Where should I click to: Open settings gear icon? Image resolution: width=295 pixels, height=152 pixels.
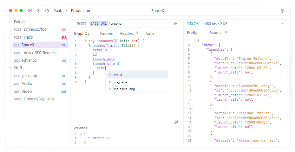[283, 11]
